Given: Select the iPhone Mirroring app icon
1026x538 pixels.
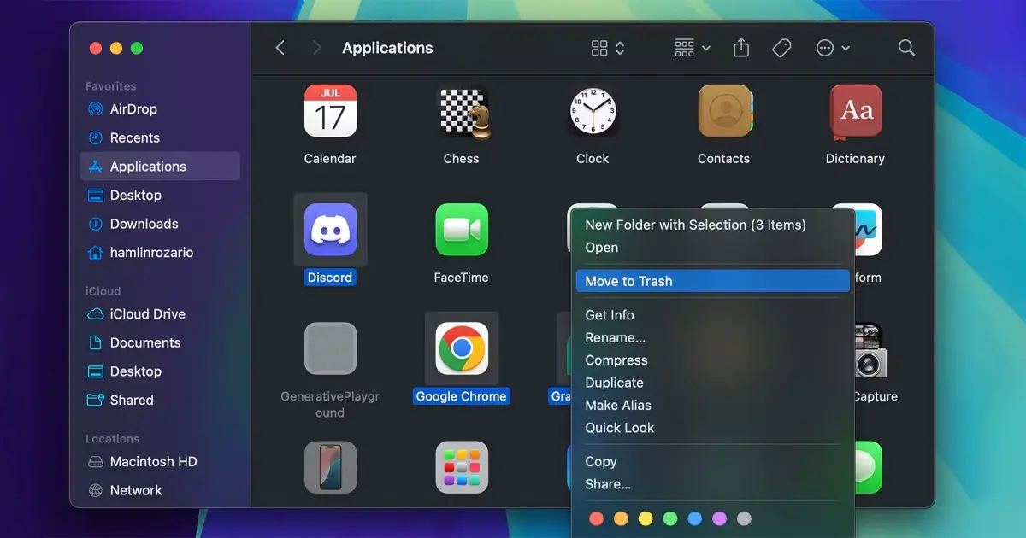Looking at the screenshot, I should [330, 467].
